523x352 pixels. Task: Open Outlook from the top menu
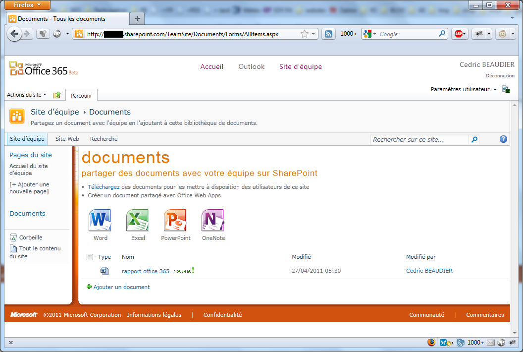252,66
